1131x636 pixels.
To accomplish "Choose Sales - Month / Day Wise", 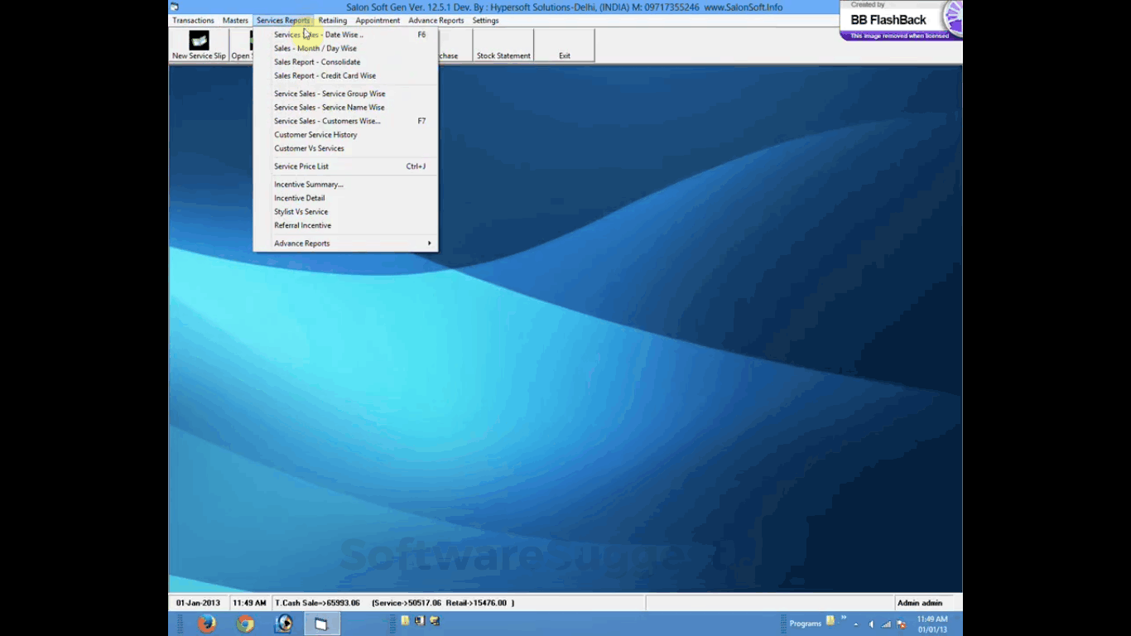I will click(x=346, y=48).
